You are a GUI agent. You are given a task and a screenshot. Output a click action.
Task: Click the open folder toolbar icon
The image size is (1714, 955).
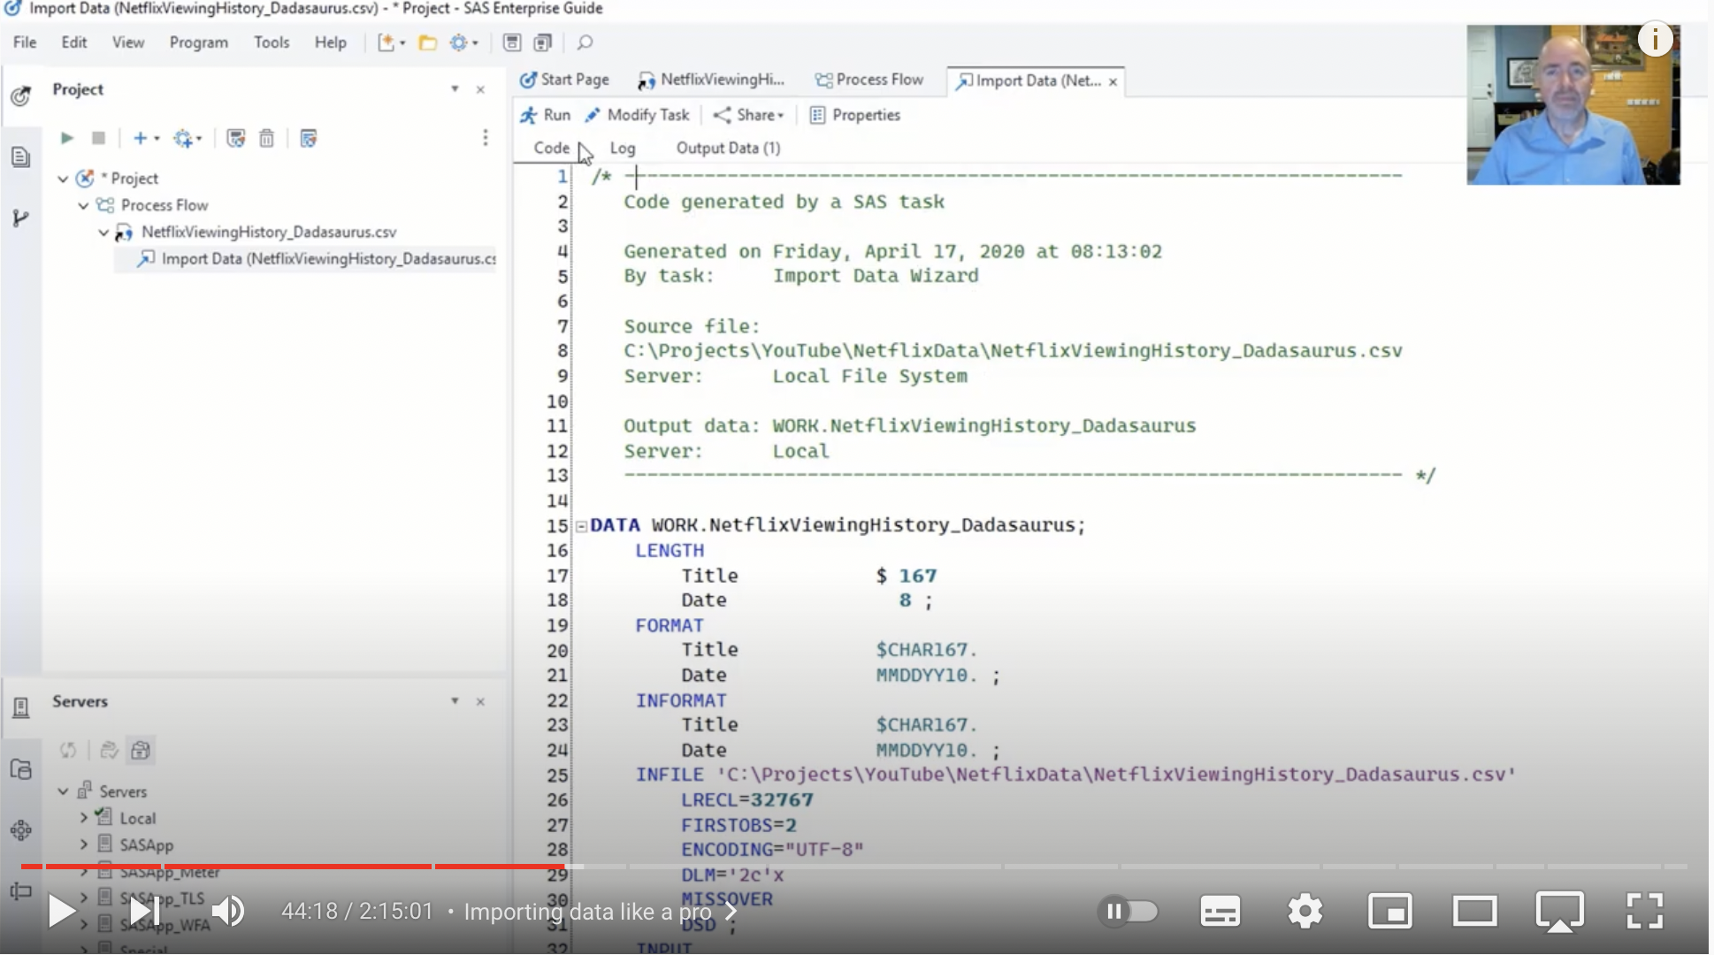pos(428,42)
